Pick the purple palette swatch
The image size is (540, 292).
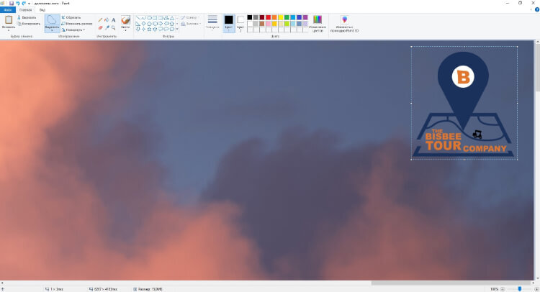305,17
